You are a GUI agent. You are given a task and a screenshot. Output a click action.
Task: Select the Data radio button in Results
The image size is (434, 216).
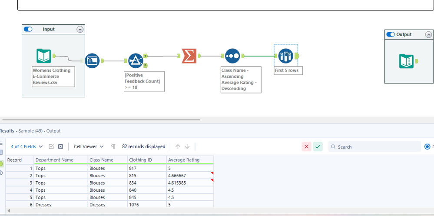(x=427, y=146)
